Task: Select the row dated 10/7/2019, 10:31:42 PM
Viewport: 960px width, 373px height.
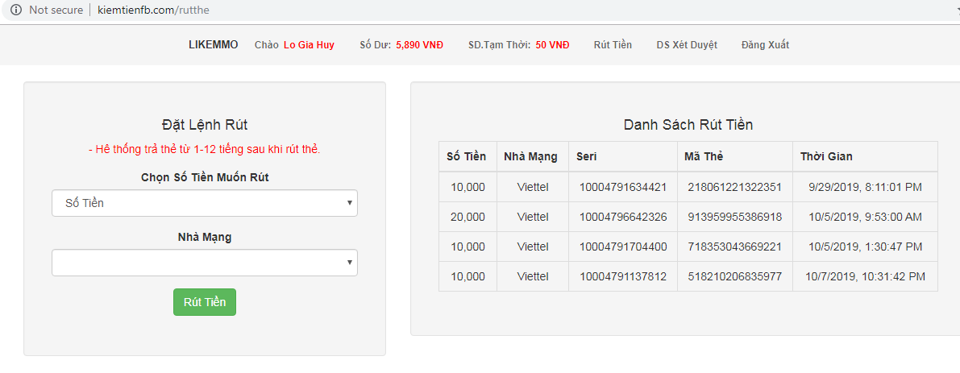Action: [x=865, y=276]
